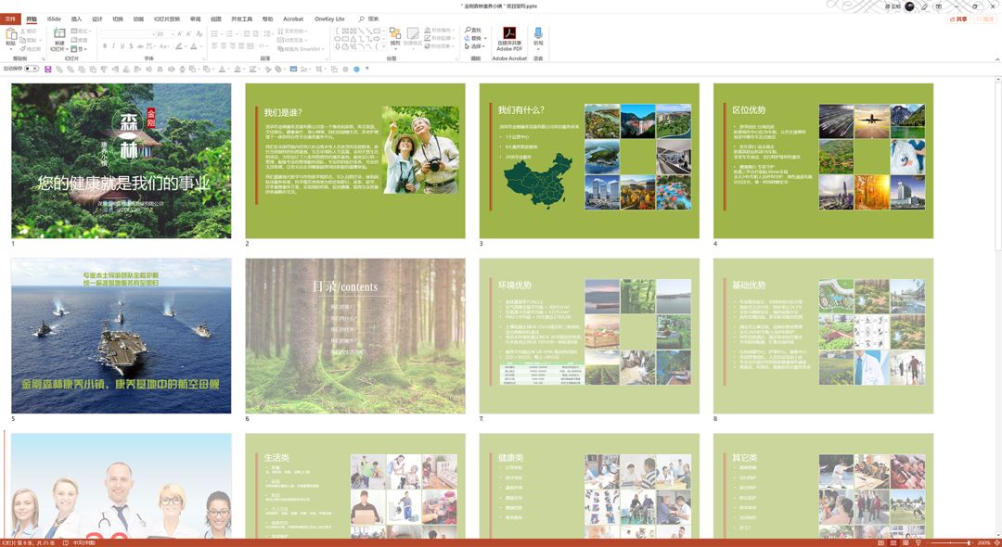The height and width of the screenshot is (547, 1002).
Task: Click the Share button
Action: tap(959, 19)
